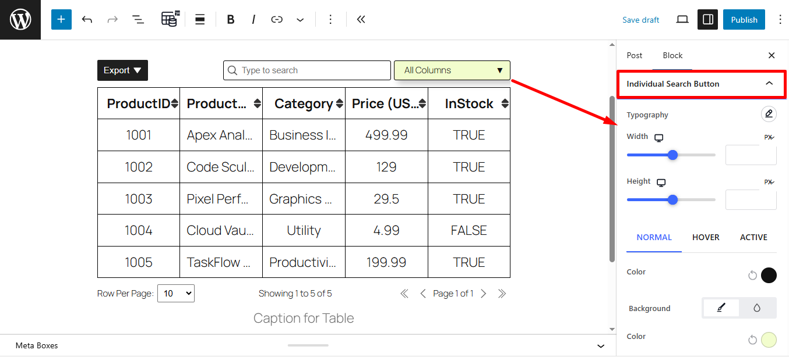Reset the background Color value
The image size is (789, 357).
pos(752,340)
